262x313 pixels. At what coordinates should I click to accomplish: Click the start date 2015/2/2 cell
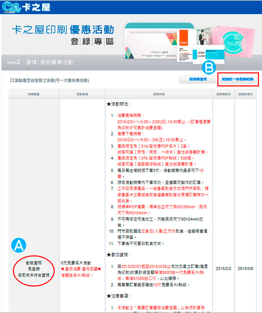[x=224, y=269]
